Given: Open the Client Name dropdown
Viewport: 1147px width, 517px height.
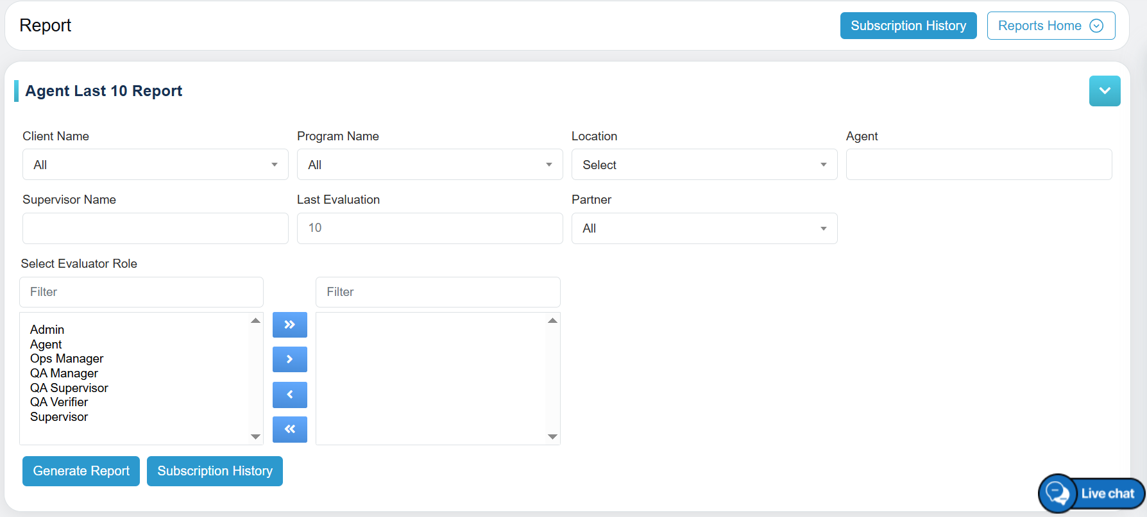Looking at the screenshot, I should click(x=155, y=165).
